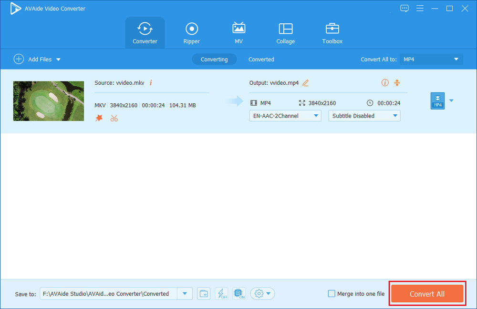Image resolution: width=477 pixels, height=309 pixels.
Task: Open the gear settings dropdown
Action: tap(262, 293)
